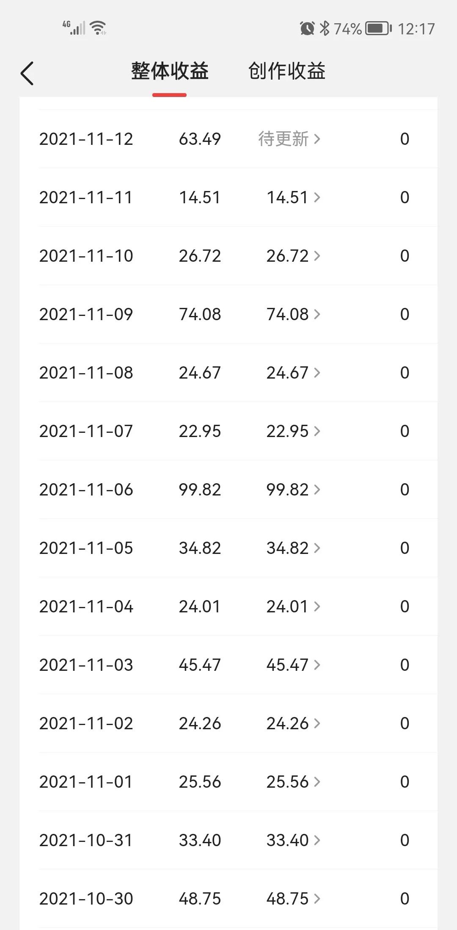Tap the 2021-11-08 date entry
Viewport: 457px width, 930px height.
coord(86,373)
